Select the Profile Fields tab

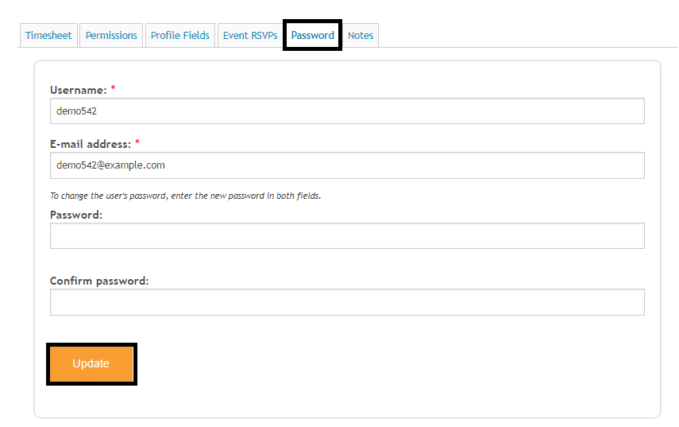tap(180, 35)
